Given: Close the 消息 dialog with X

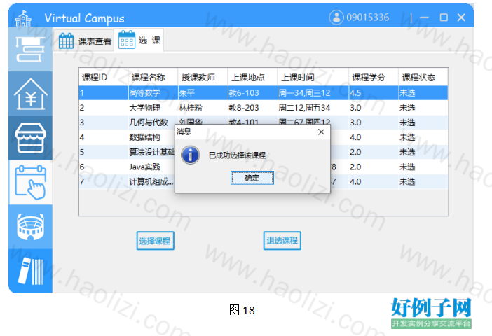Looking at the screenshot, I should 321,132.
